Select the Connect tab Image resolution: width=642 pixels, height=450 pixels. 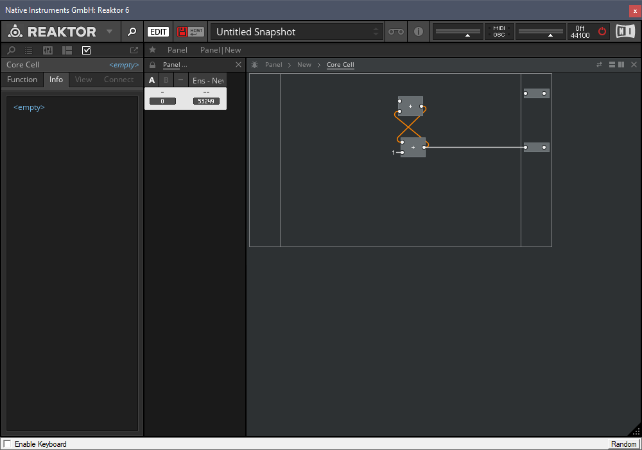tap(119, 80)
